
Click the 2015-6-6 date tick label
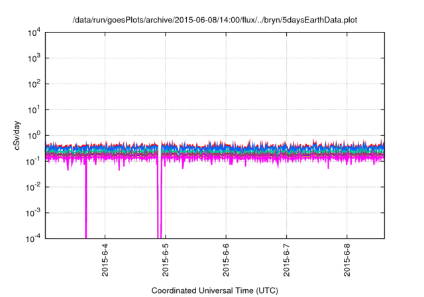226,260
